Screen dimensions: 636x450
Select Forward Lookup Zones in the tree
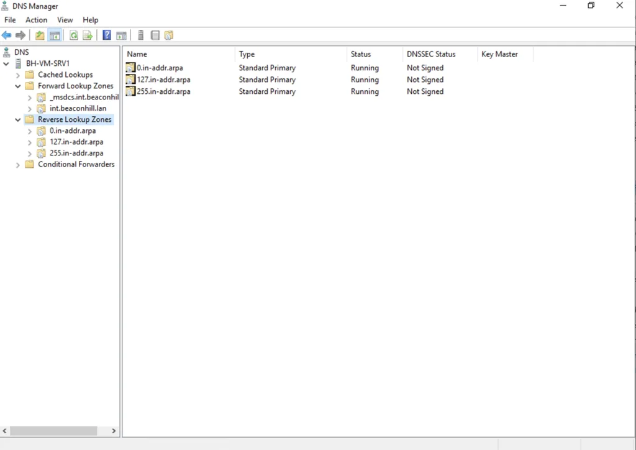[75, 86]
